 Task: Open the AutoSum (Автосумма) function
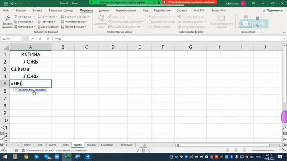tap(23, 17)
